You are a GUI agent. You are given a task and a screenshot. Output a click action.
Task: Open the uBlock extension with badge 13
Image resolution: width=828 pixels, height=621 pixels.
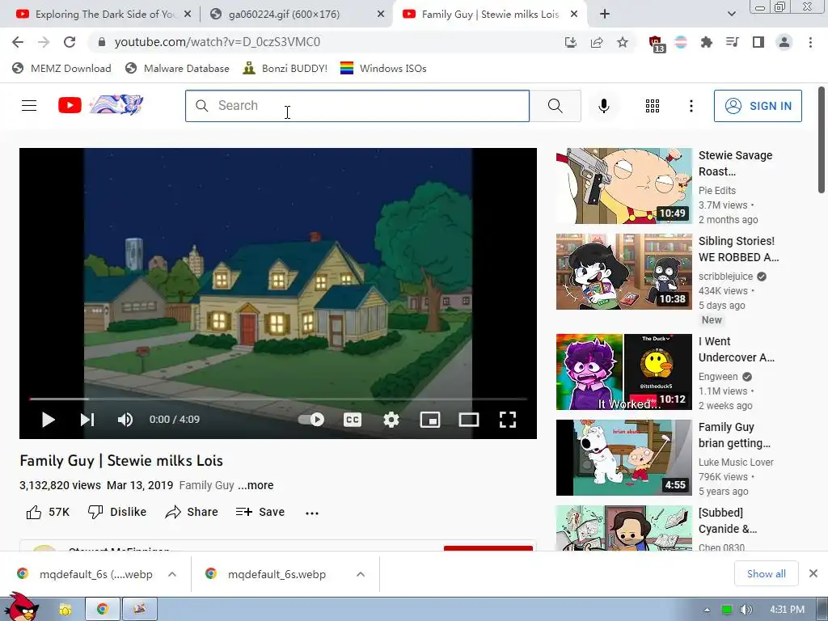pyautogui.click(x=657, y=44)
